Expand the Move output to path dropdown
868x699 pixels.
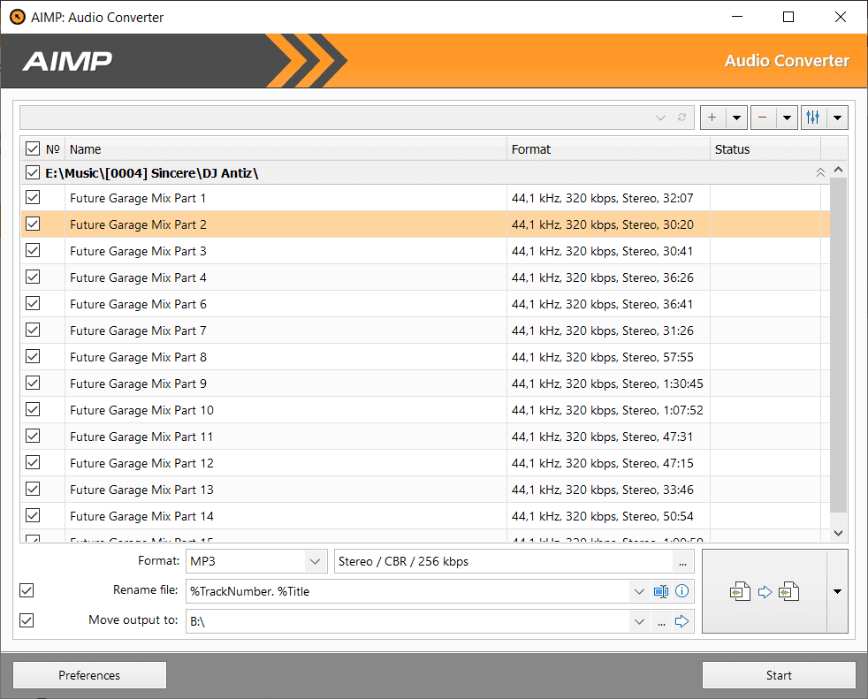click(x=639, y=621)
